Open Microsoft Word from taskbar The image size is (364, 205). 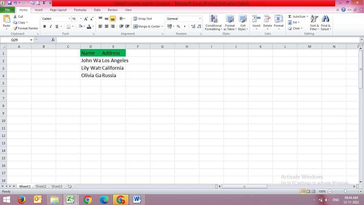click(137, 200)
